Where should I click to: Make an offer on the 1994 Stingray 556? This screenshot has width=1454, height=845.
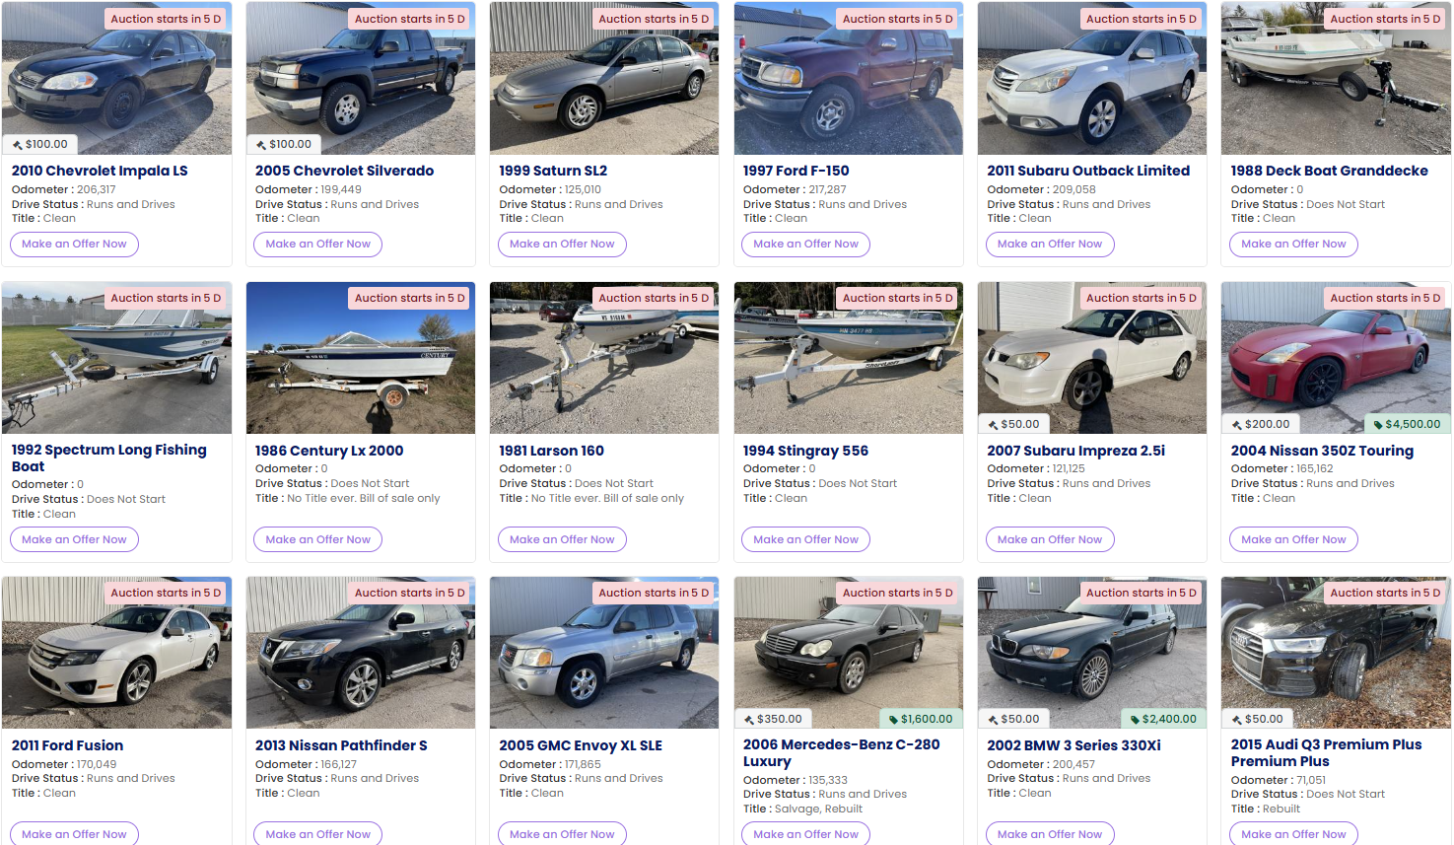805,539
